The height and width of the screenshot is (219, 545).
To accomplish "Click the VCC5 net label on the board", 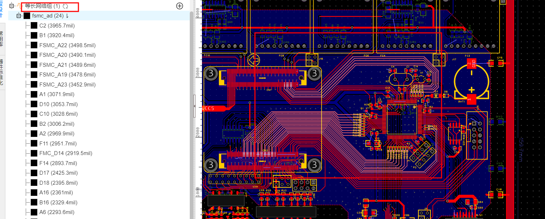I will click(x=210, y=108).
